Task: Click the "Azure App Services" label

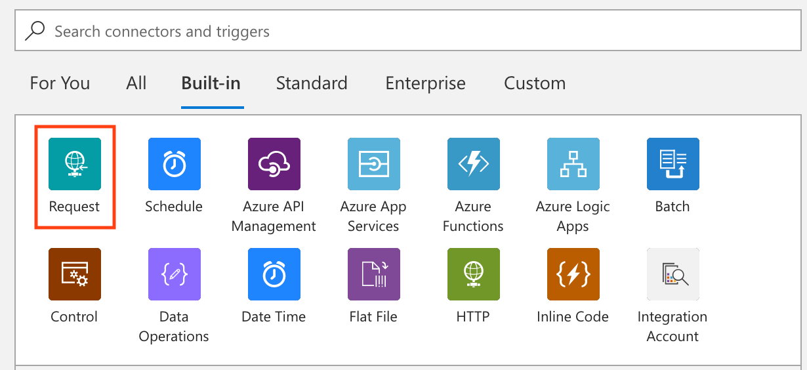Action: coord(373,216)
